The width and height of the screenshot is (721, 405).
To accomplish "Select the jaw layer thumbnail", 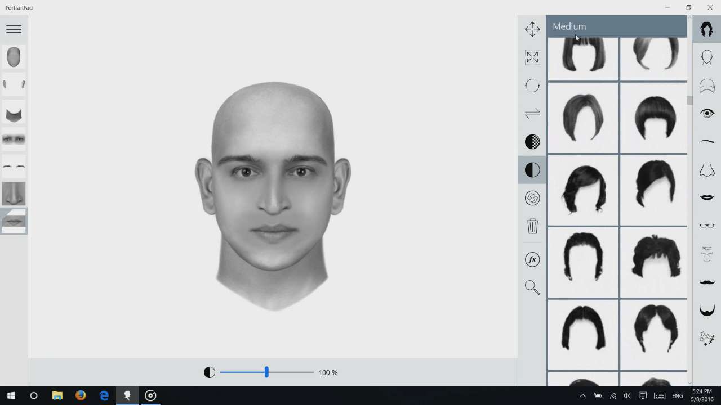I will point(14,112).
